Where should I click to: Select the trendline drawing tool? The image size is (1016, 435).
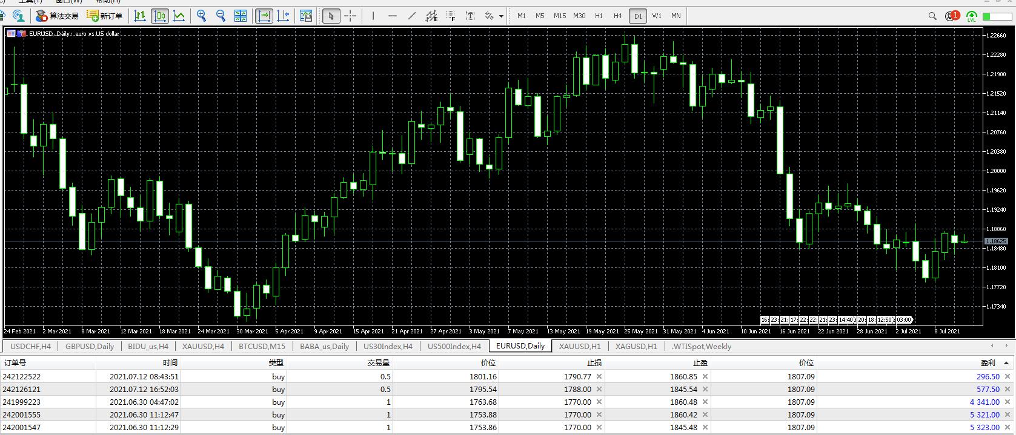(x=412, y=16)
